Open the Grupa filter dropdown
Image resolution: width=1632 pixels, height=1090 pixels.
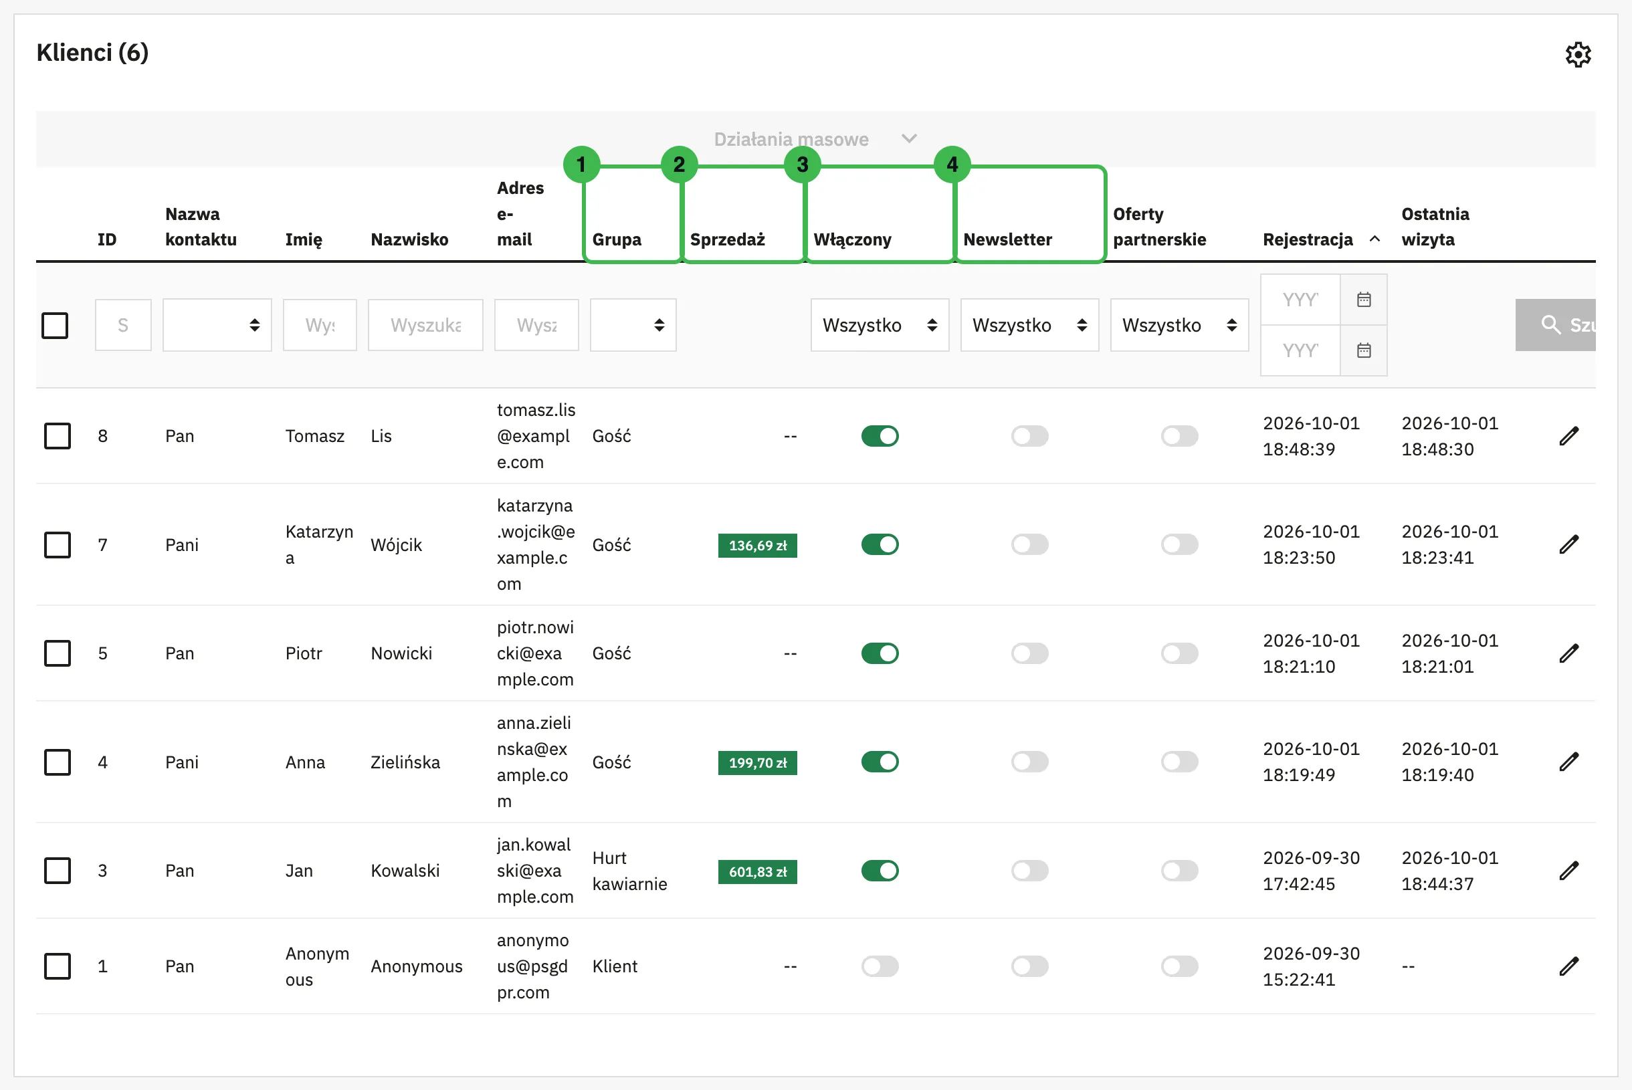tap(633, 324)
